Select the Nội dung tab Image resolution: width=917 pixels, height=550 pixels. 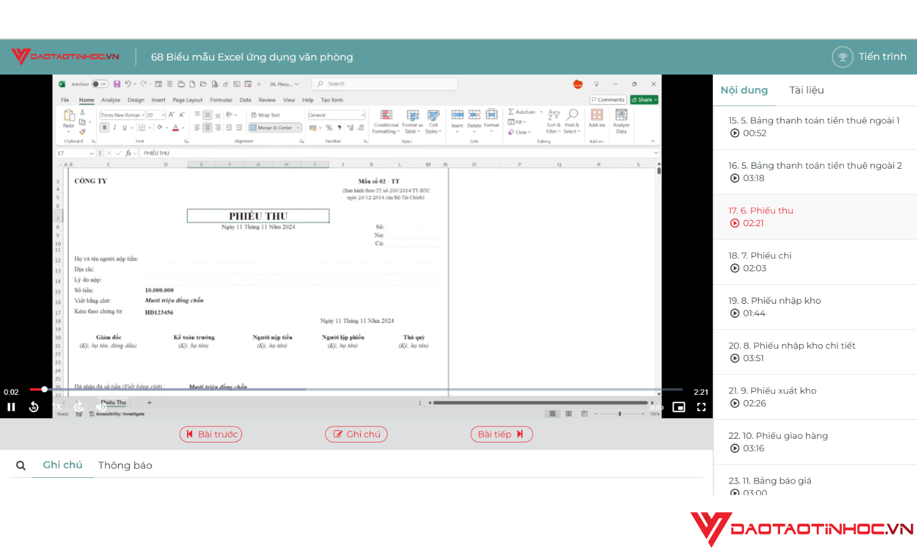coord(744,90)
